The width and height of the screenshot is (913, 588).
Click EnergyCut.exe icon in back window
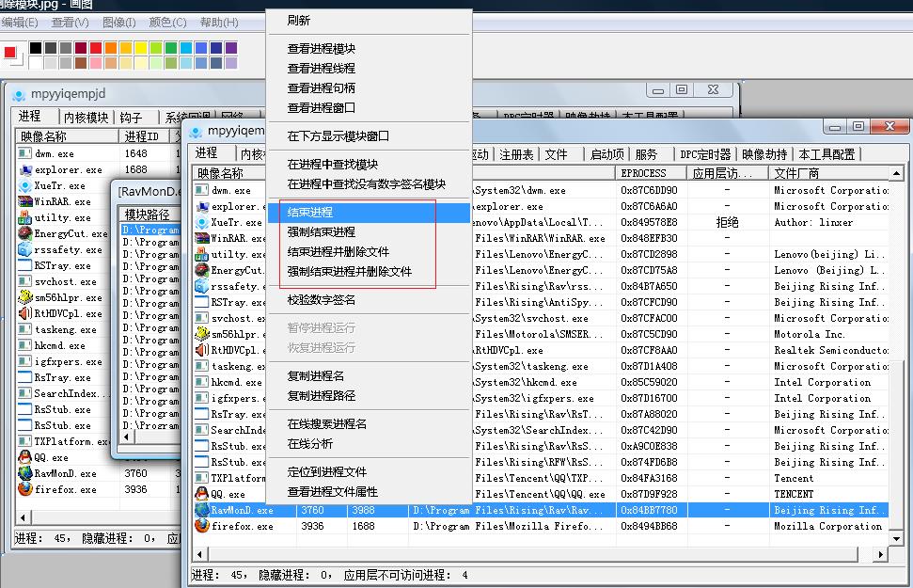pyautogui.click(x=25, y=233)
